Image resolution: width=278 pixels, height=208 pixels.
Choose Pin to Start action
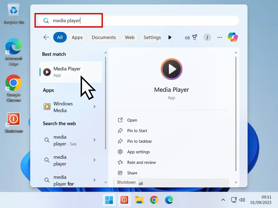pyautogui.click(x=172, y=131)
